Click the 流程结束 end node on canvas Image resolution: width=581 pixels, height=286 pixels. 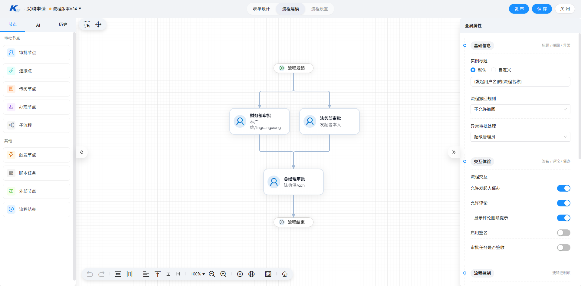point(294,222)
